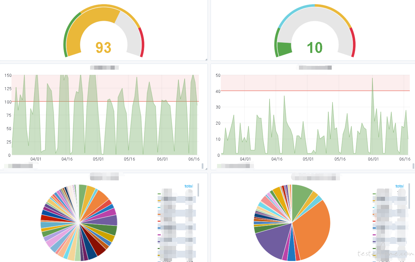This screenshot has width=415, height=262.
Task: Sort right pie legend by total column
Action: pyautogui.click(x=400, y=186)
